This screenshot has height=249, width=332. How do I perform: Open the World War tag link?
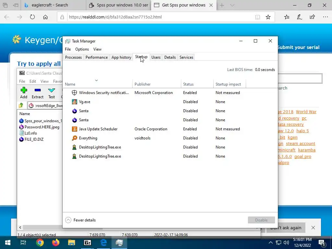click(x=306, y=112)
